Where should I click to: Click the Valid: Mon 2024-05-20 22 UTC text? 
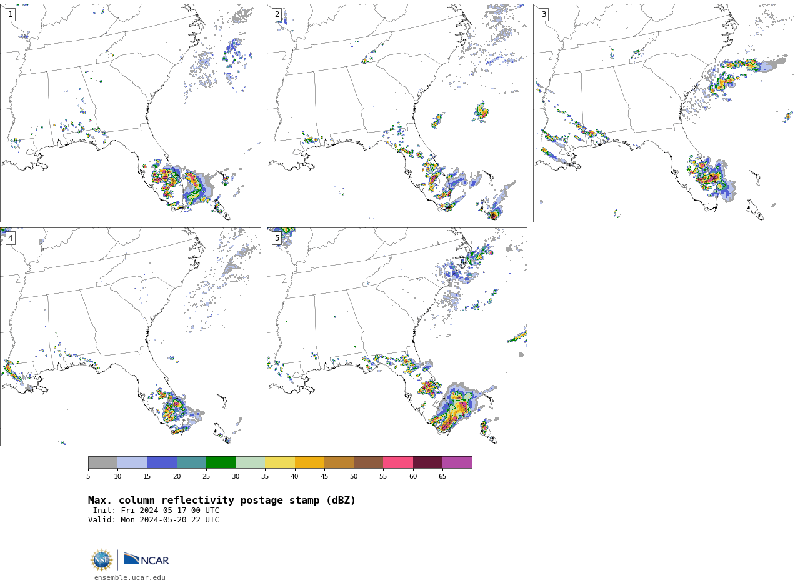click(x=154, y=520)
